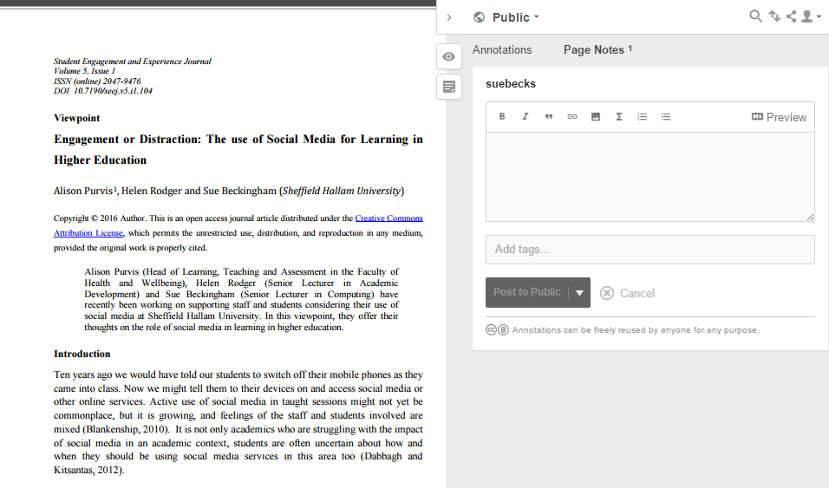The width and height of the screenshot is (829, 488).
Task: Click in the Add tags field
Action: coord(649,250)
